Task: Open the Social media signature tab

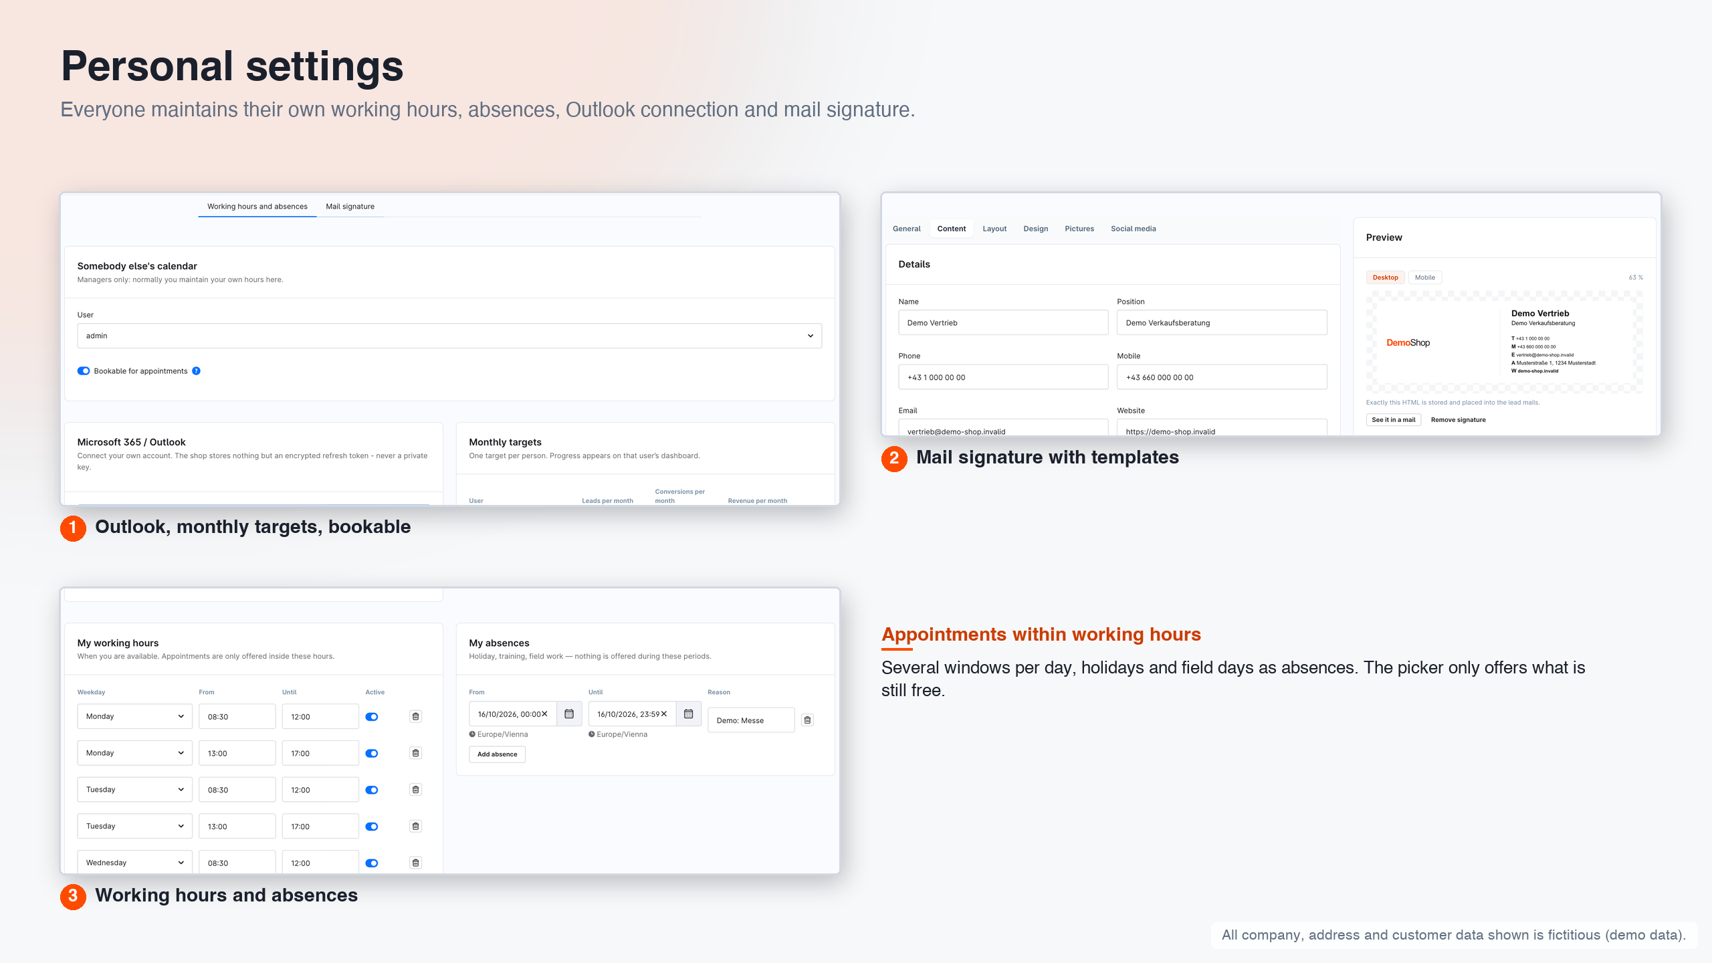Action: point(1133,229)
